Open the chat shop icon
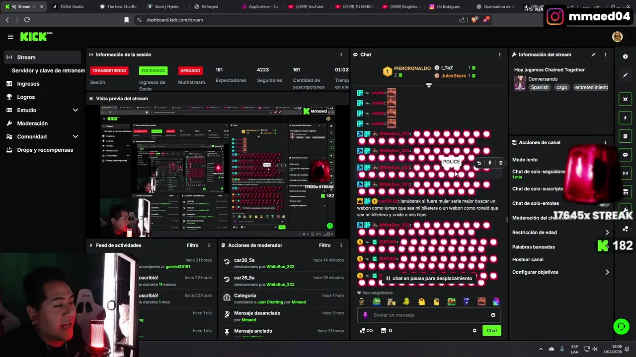Viewport: 636px width, 357px height. coord(384,331)
